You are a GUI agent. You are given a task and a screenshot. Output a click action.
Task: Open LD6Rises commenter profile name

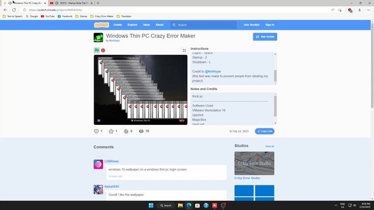[x=112, y=161]
